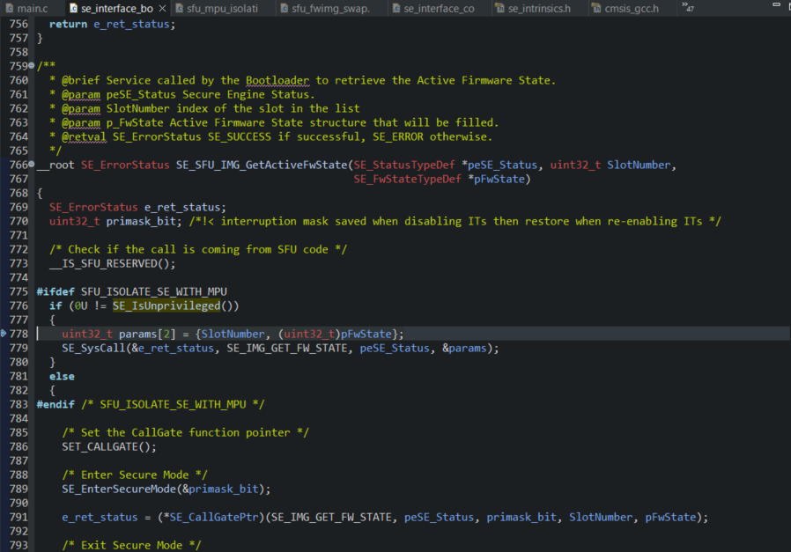Viewport: 791px width, 552px height.
Task: Click the instruction pointer marker at line 778
Action: pos(3,333)
